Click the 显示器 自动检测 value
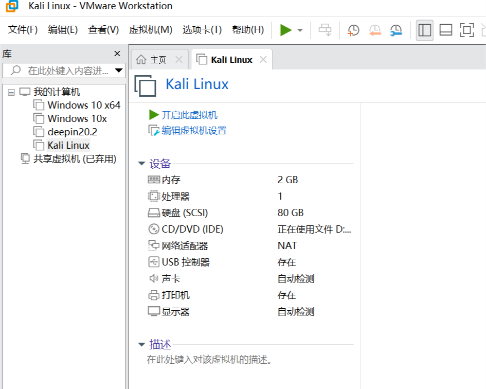 pyautogui.click(x=296, y=311)
